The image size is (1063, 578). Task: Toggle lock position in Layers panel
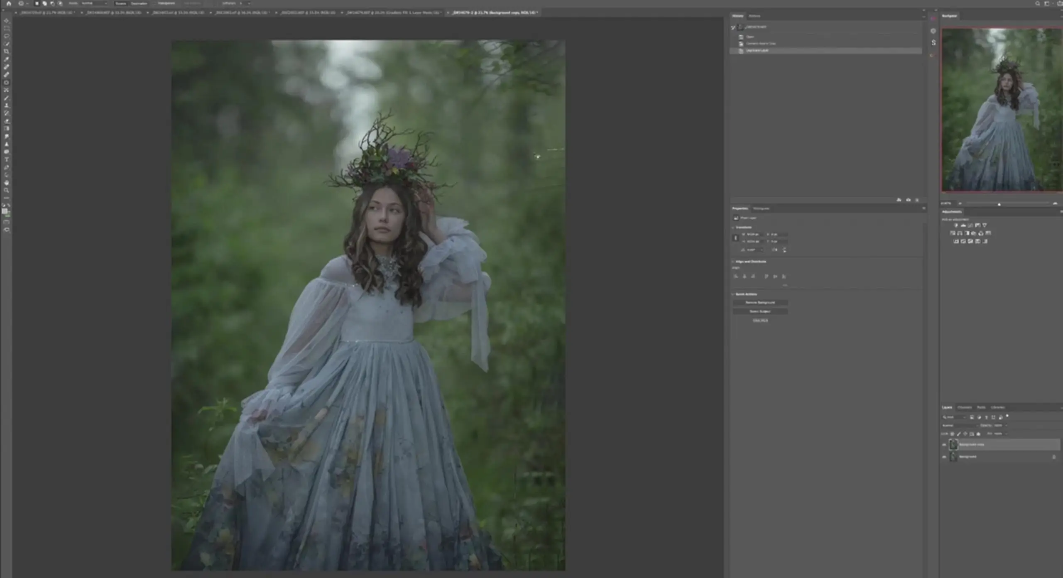pos(965,434)
